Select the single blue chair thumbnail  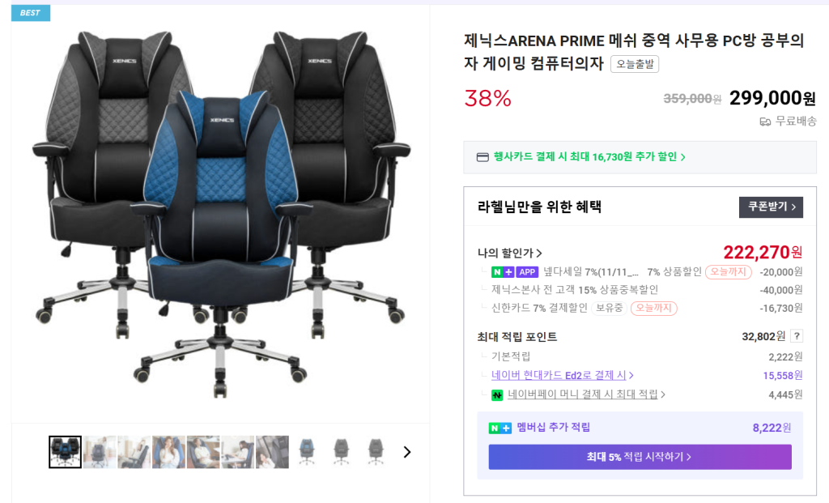[307, 452]
